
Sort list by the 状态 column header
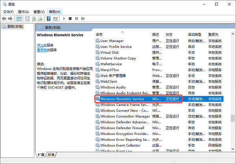click(175, 35)
